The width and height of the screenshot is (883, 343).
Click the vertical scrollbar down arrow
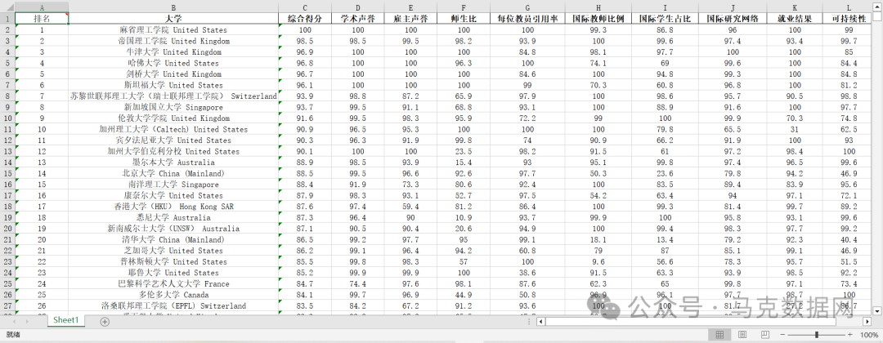876,310
